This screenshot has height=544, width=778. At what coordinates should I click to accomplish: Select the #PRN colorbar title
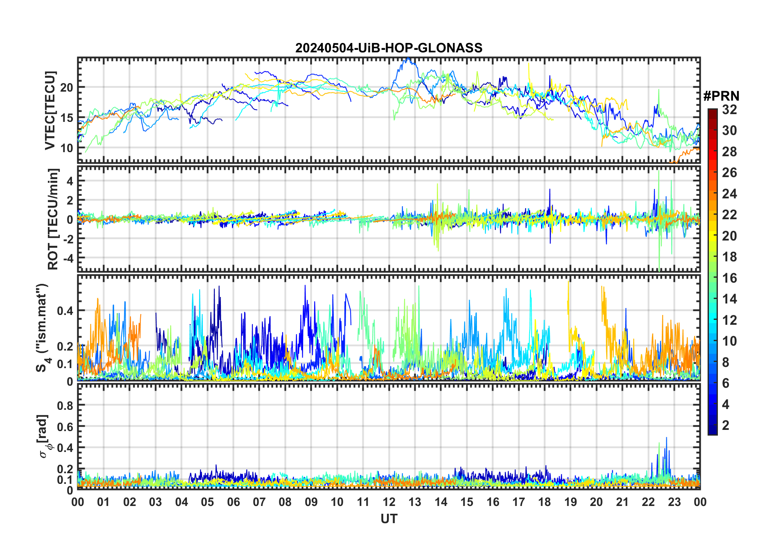721,97
